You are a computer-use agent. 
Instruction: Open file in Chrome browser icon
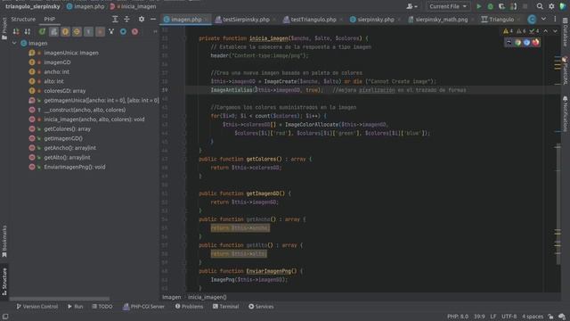coord(517,43)
